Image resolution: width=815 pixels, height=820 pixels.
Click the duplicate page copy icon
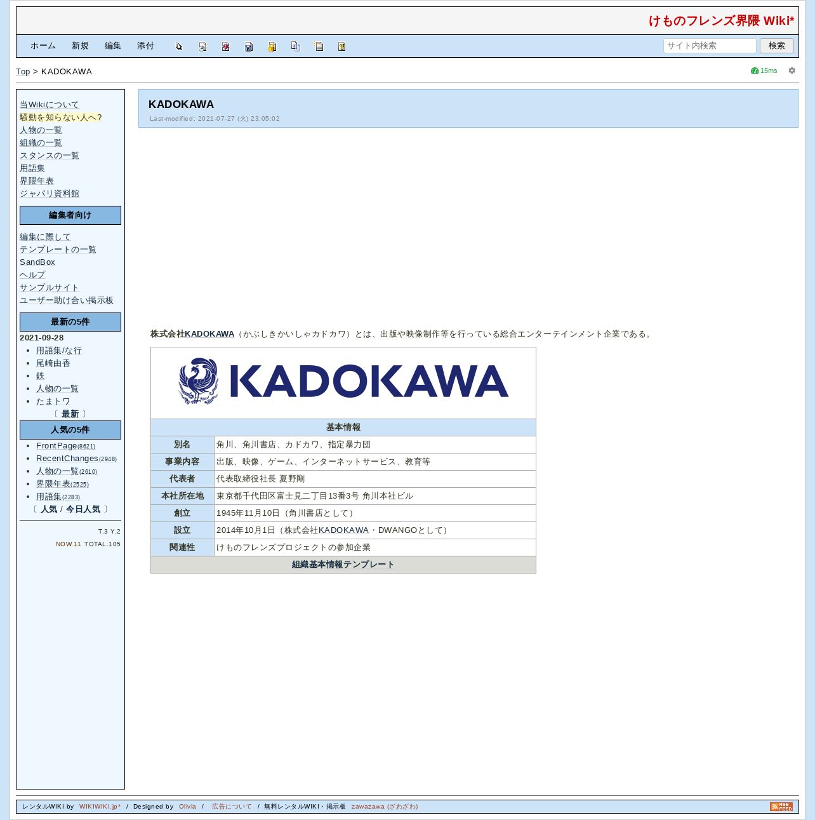(295, 46)
